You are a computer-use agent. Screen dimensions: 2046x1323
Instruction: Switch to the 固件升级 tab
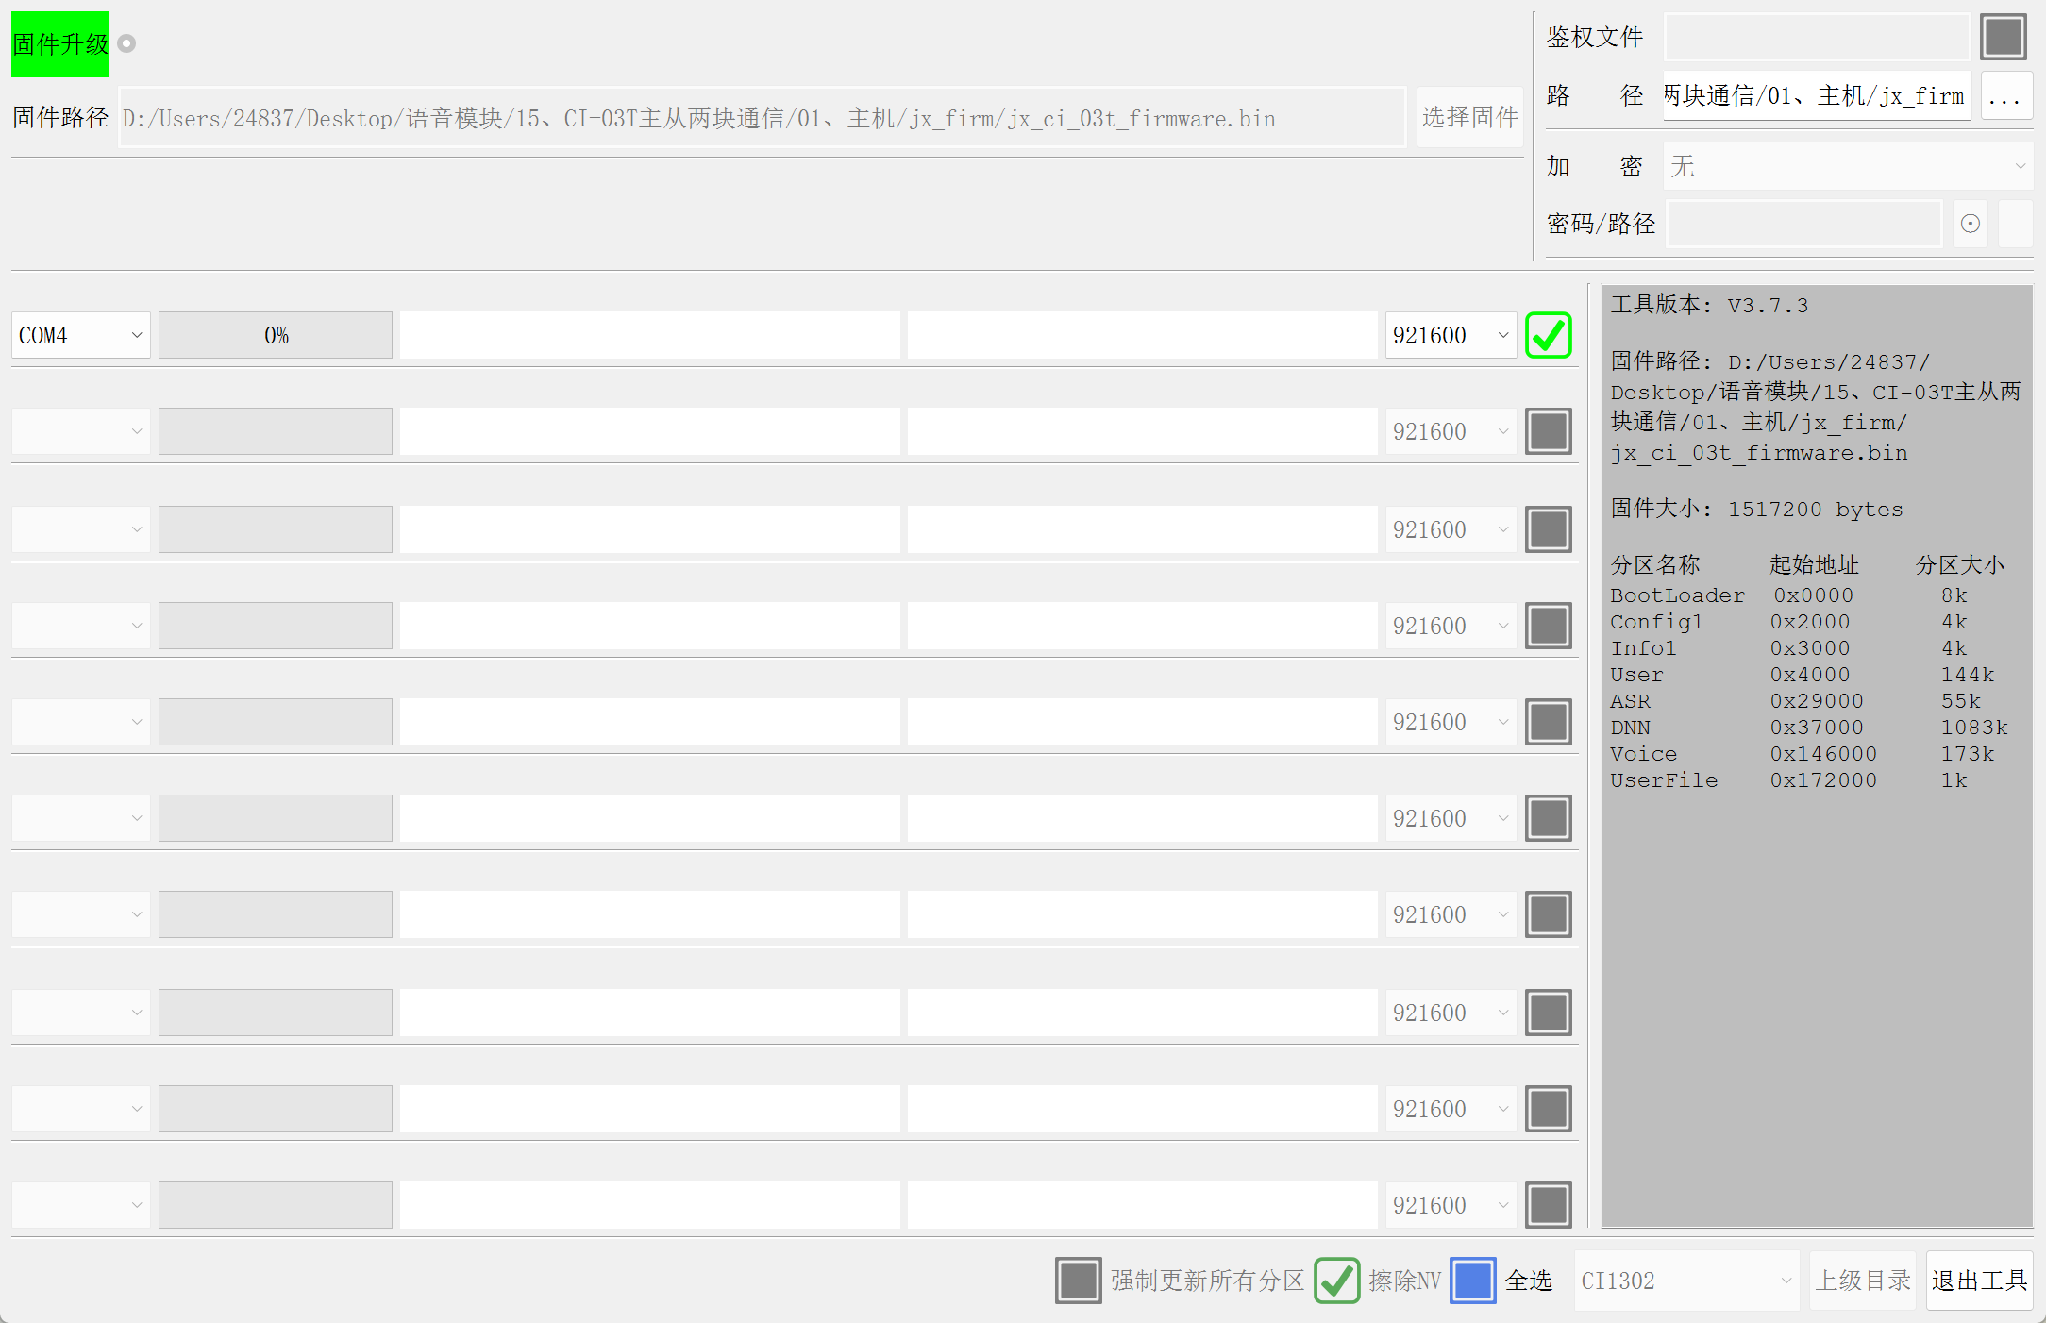click(59, 43)
